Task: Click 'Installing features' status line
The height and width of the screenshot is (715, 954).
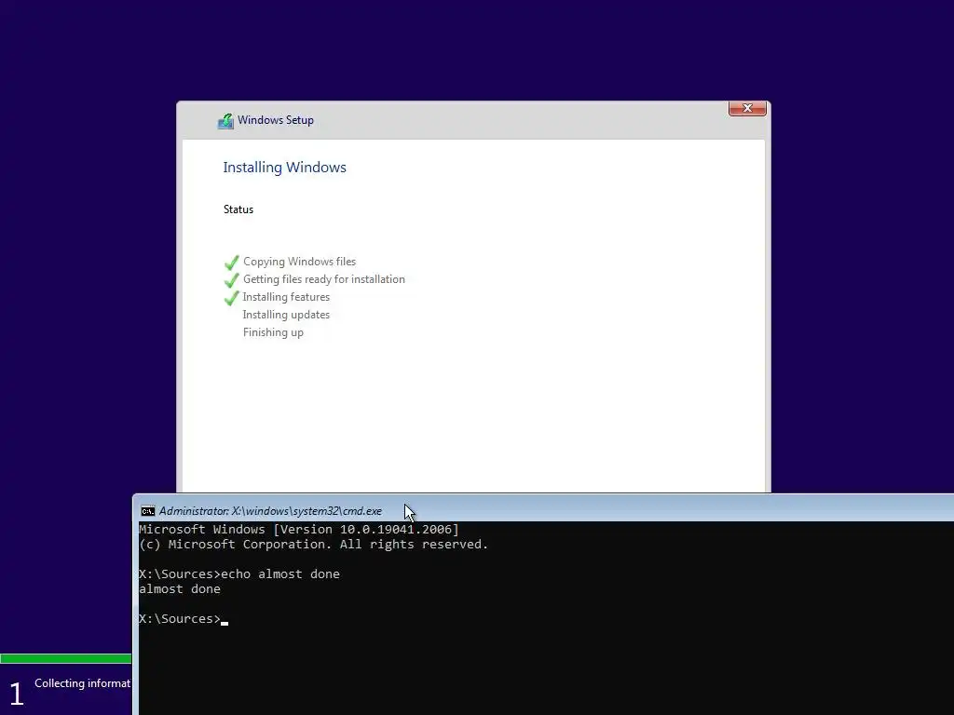Action: click(286, 297)
